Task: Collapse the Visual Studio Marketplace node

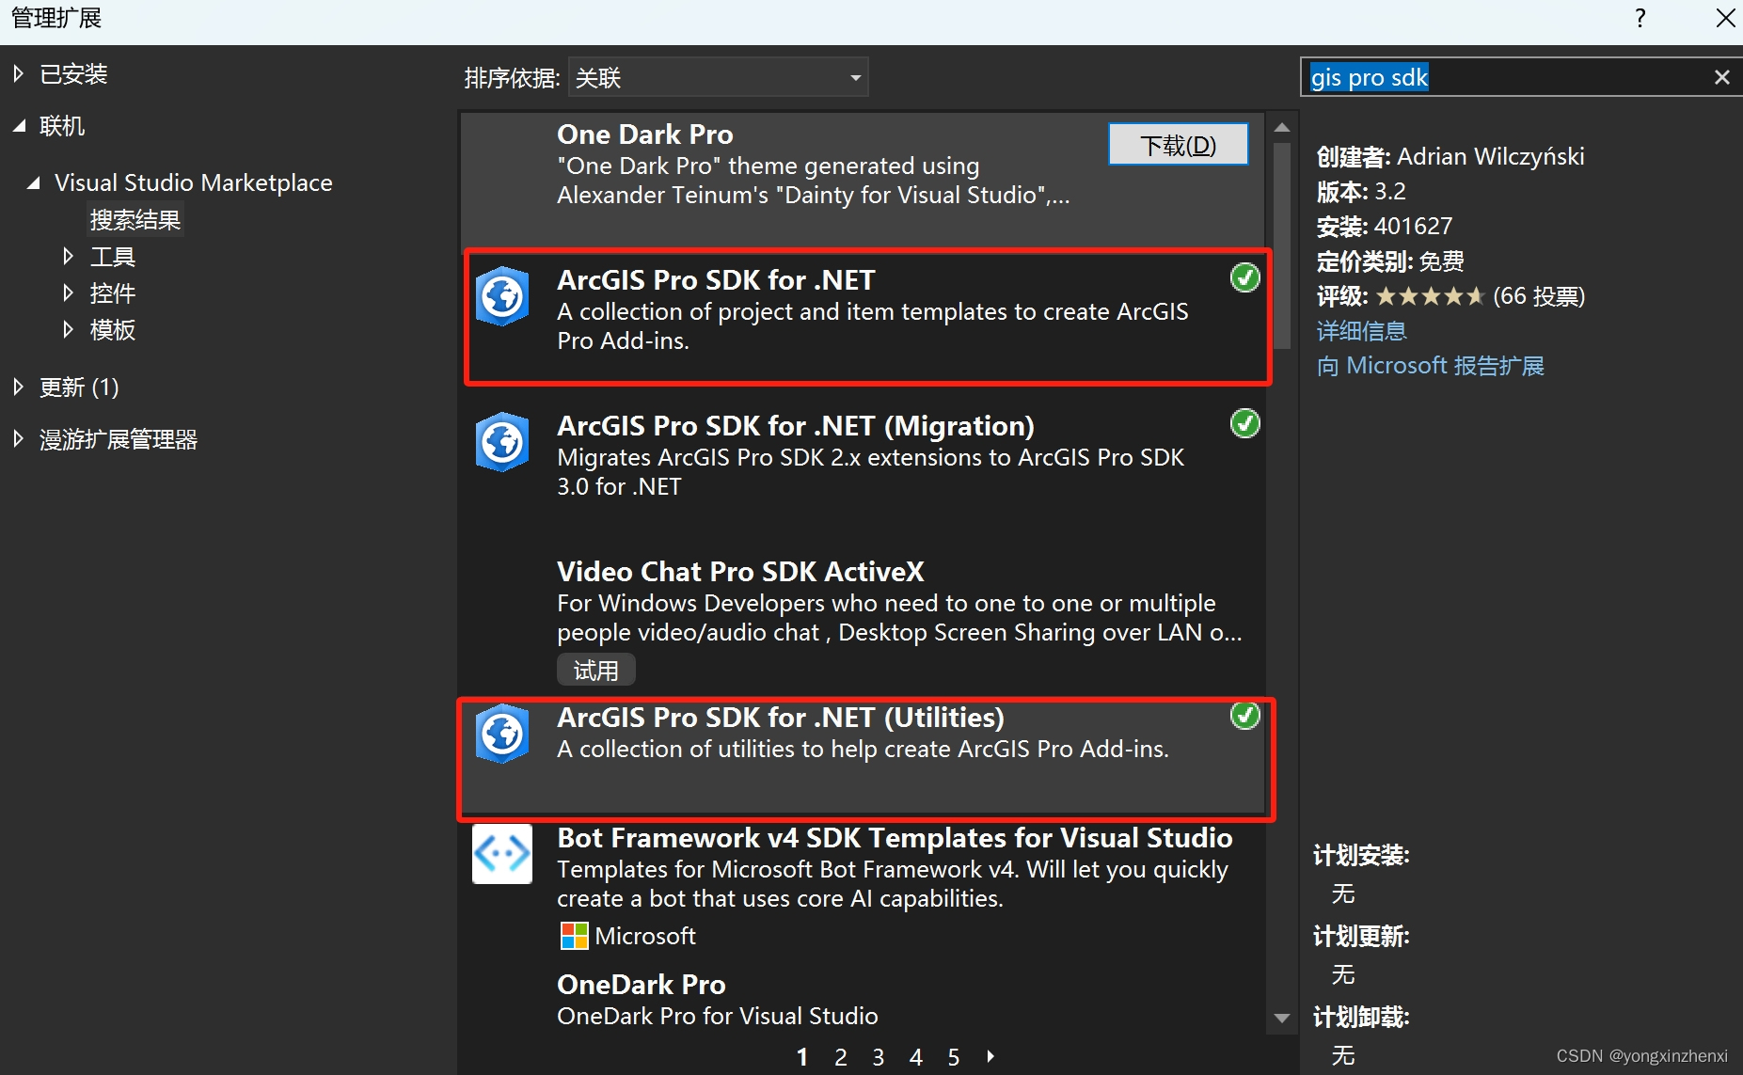Action: 33,182
